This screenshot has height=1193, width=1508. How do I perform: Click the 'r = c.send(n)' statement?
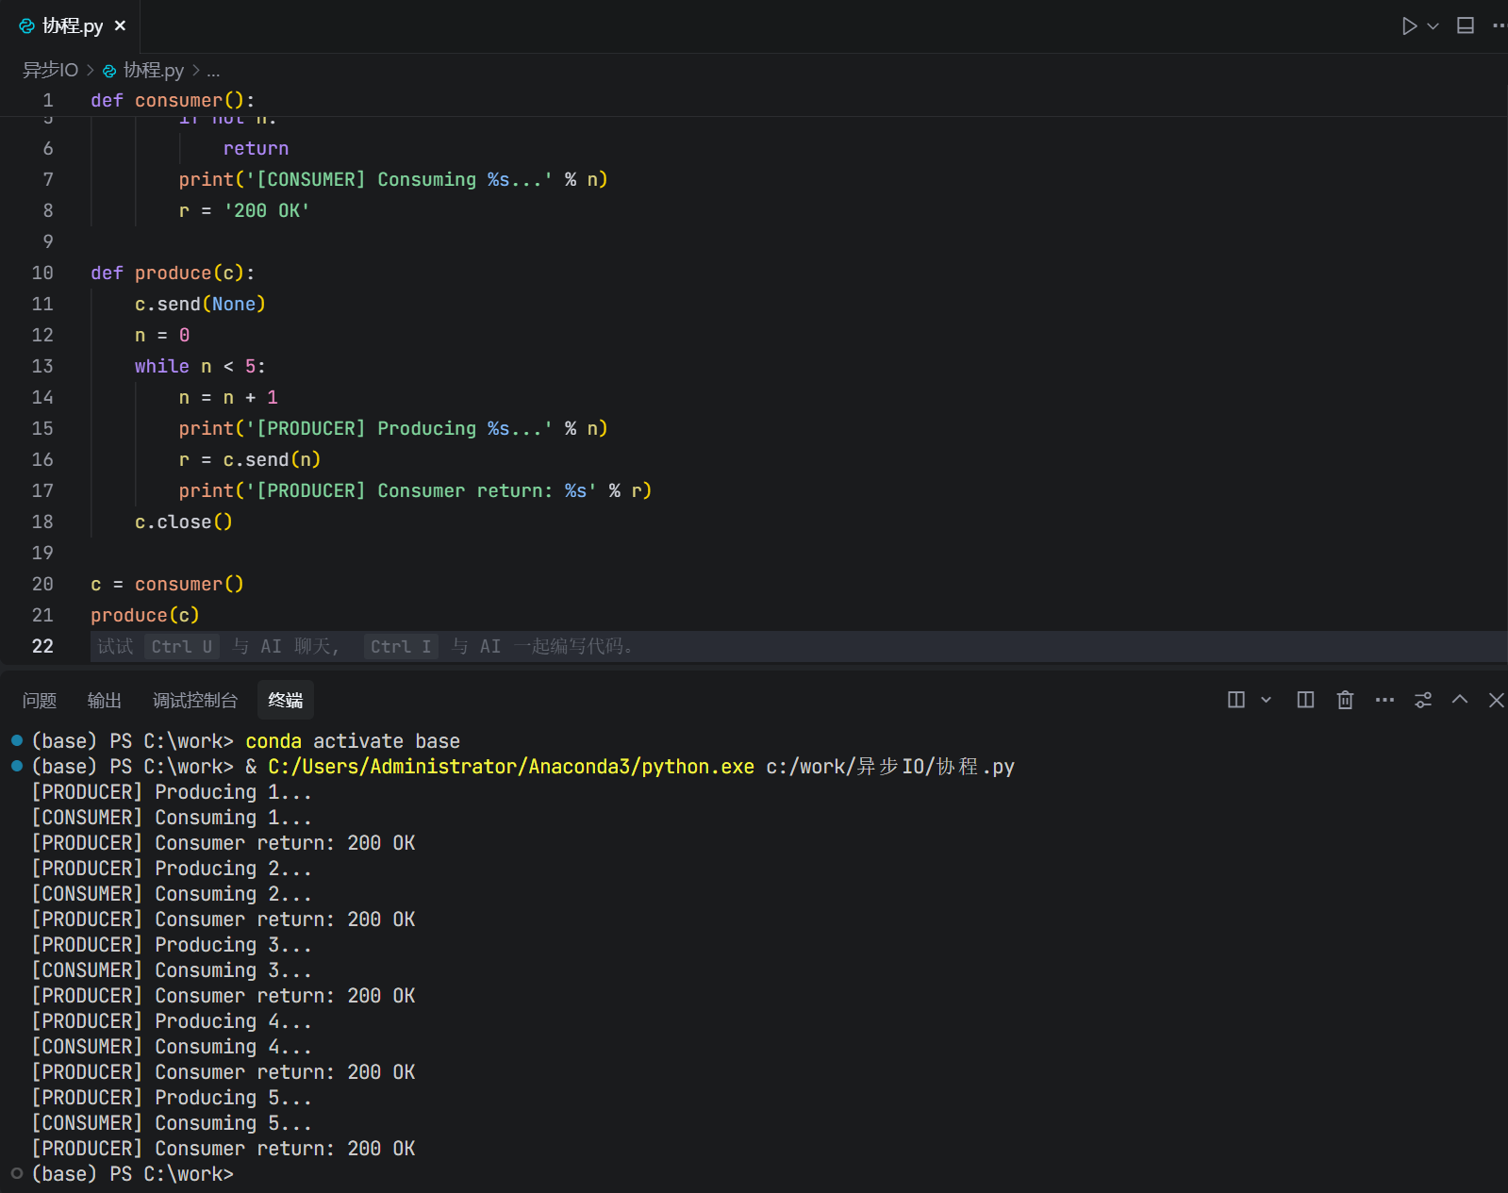(x=250, y=459)
